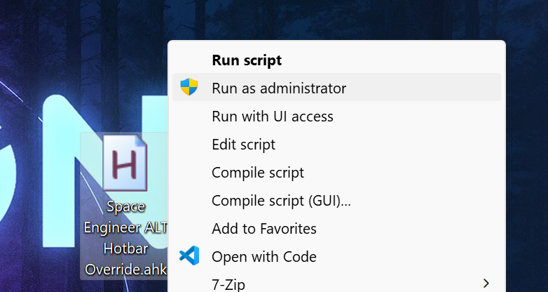The image size is (548, 292).
Task: Click the UAC shield icon
Action: 189,88
